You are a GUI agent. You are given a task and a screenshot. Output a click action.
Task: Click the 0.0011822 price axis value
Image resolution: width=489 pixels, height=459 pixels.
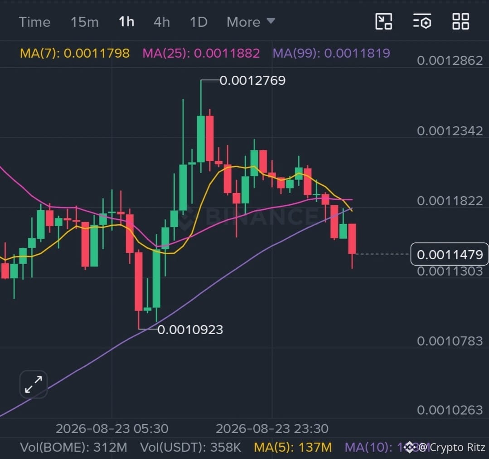pyautogui.click(x=450, y=201)
